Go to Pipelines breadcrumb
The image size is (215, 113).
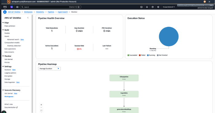click(51, 12)
